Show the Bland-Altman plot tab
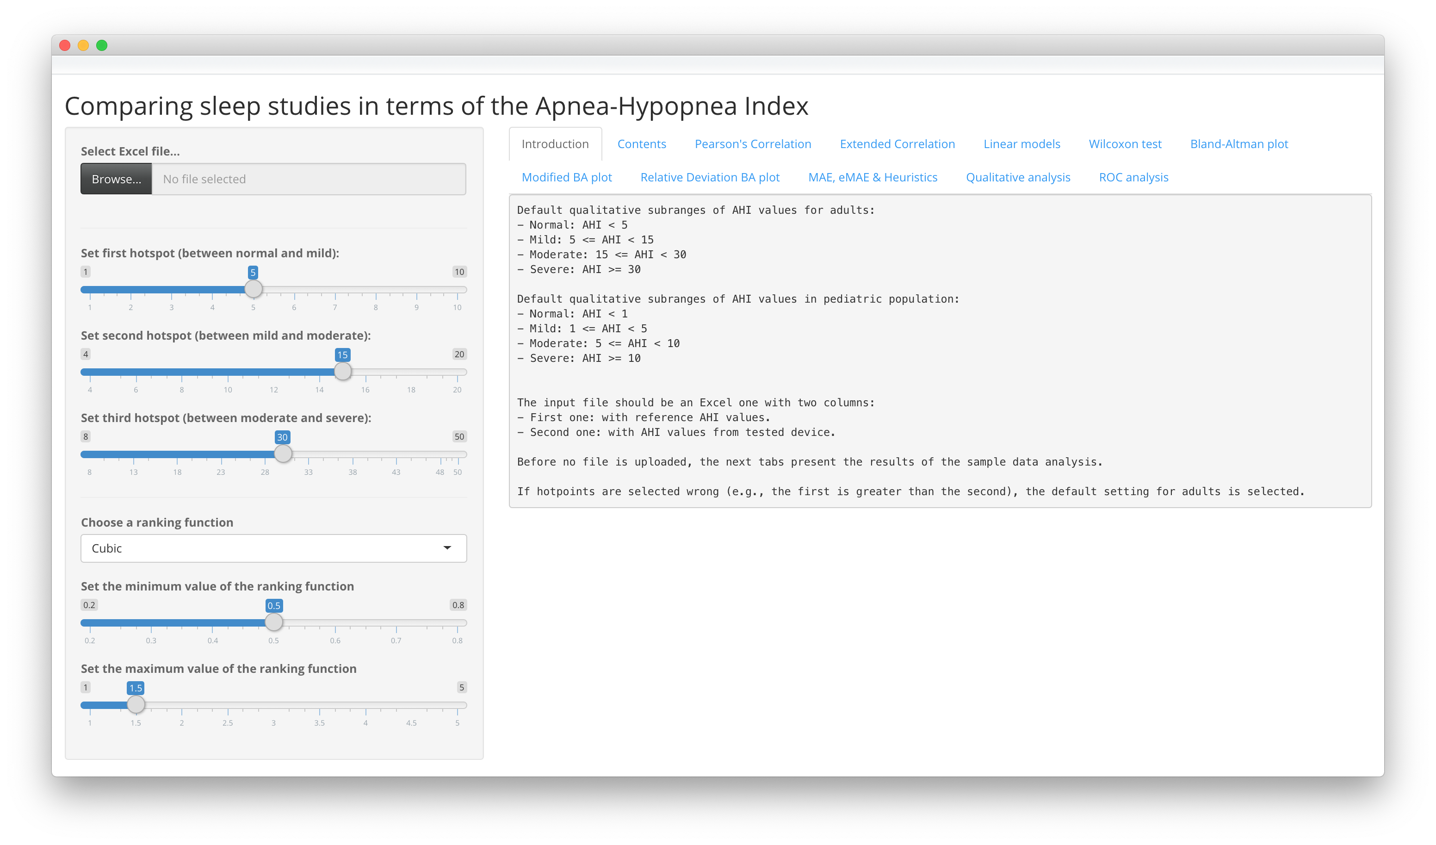 click(x=1239, y=143)
